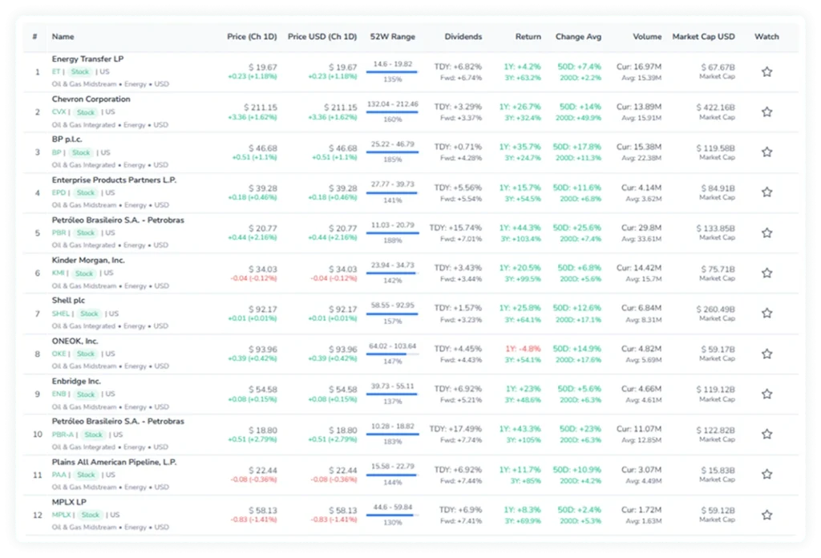The width and height of the screenshot is (821, 558).
Task: Star Energy Transfer LP to watch it
Action: (x=766, y=71)
